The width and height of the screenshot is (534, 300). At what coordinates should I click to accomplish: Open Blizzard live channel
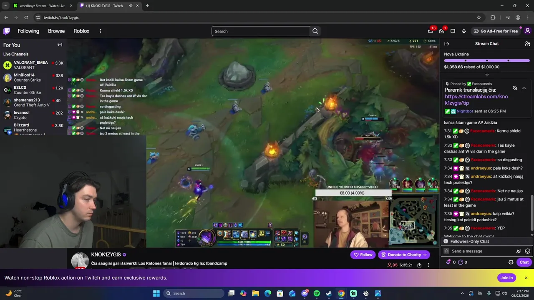pos(33,127)
